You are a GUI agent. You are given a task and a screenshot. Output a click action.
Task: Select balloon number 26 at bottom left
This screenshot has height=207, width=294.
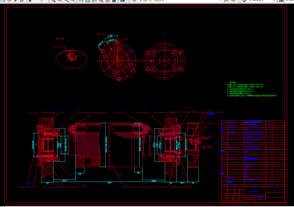29,184
